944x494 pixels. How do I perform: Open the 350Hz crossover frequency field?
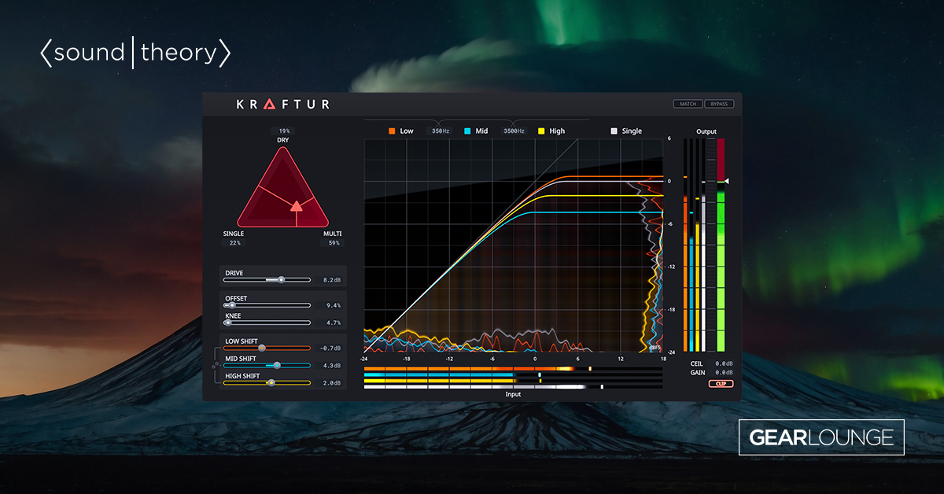point(441,131)
